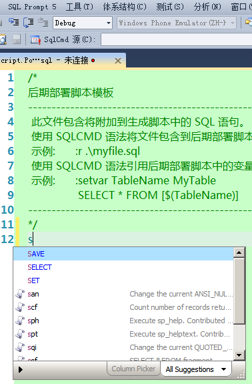Click the snippet icon beside spt

coord(20,334)
